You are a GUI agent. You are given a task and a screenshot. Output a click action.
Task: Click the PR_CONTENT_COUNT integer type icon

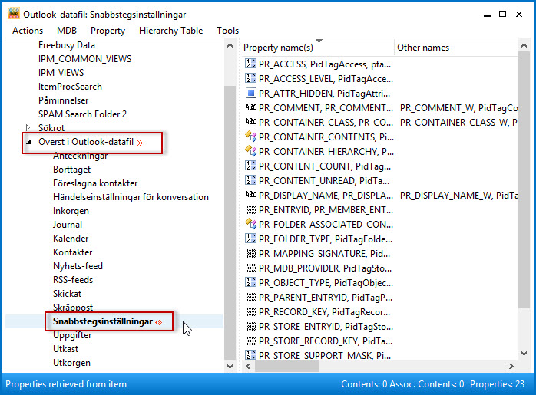click(250, 166)
